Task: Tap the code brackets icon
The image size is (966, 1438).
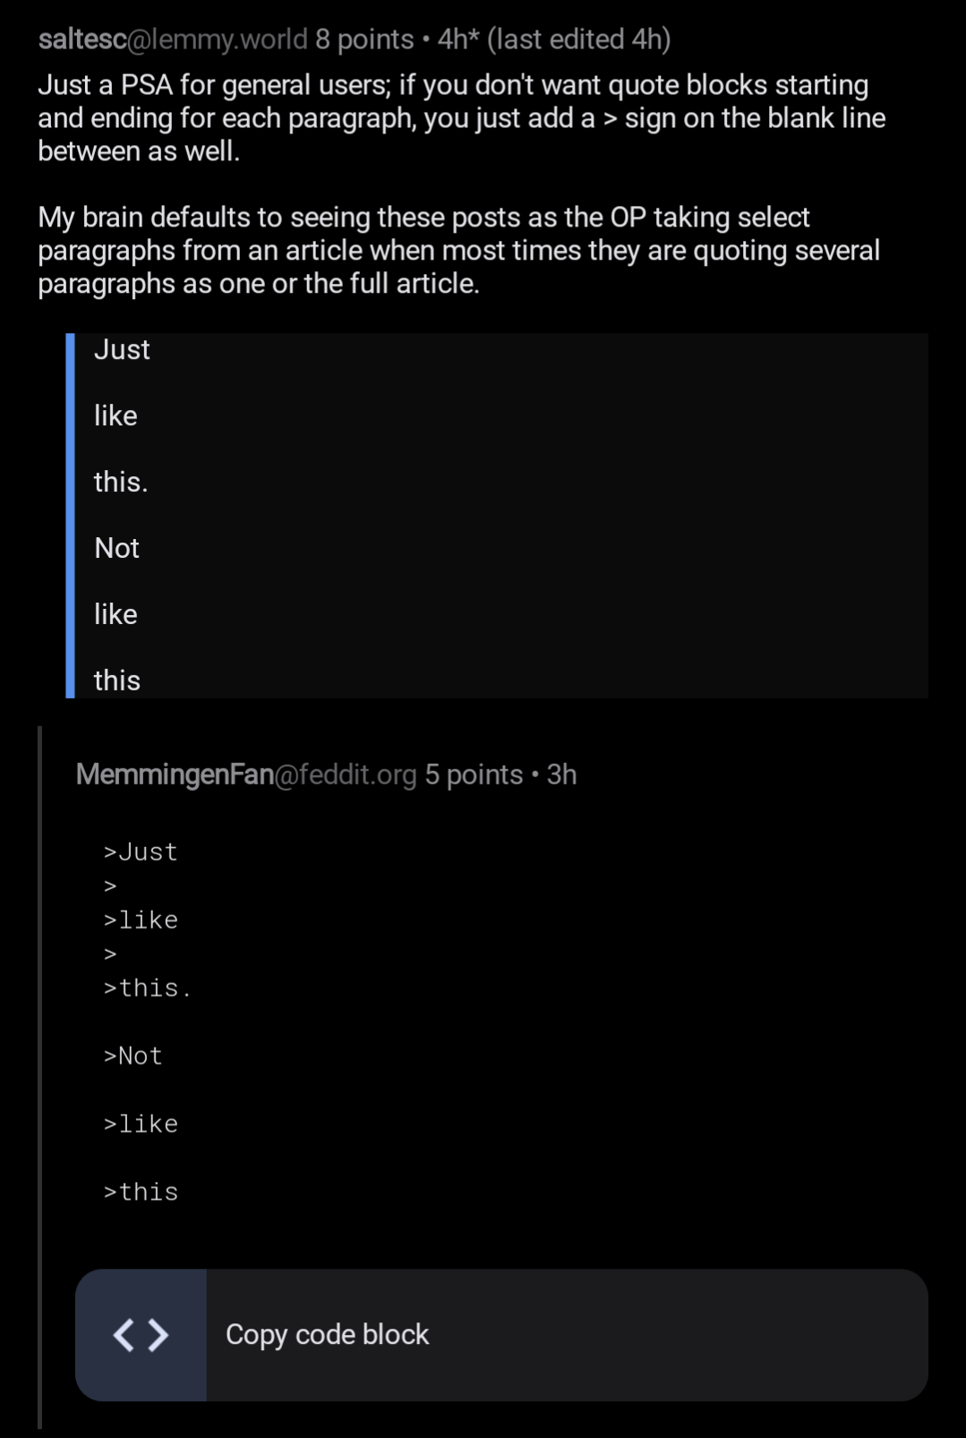Action: click(141, 1335)
